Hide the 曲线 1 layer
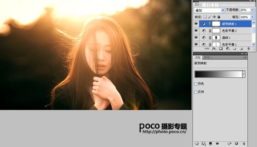The width and height of the screenshot is (257, 147). pyautogui.click(x=196, y=38)
